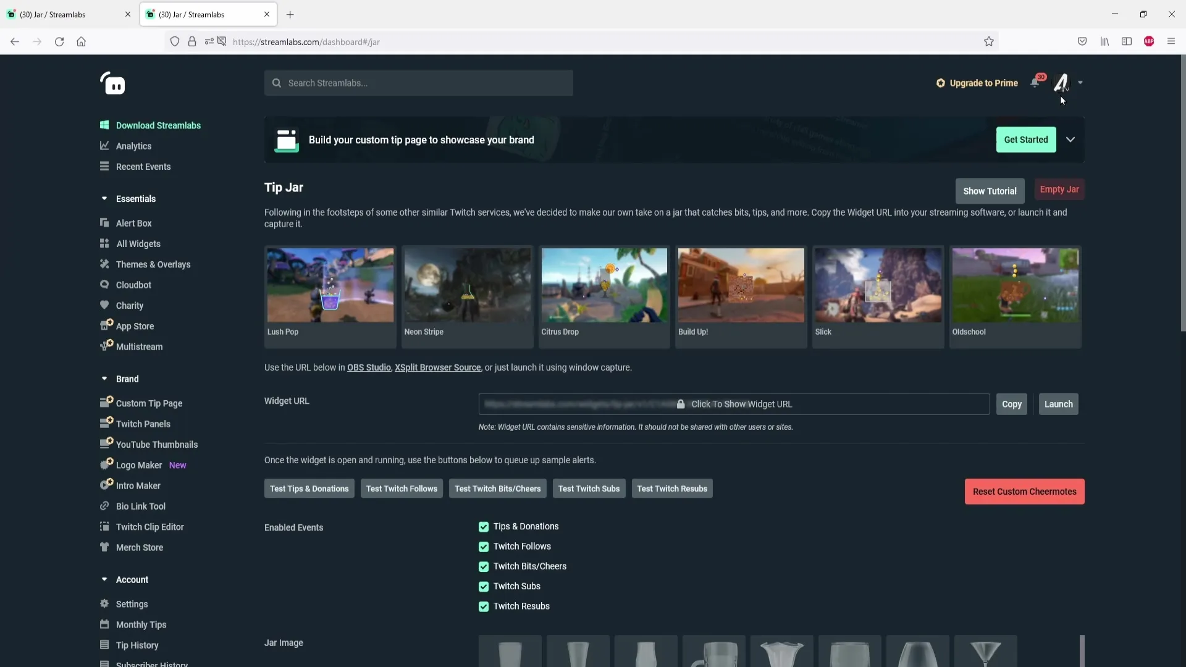1186x667 pixels.
Task: Click the Streamlabs logo icon
Action: 112,83
